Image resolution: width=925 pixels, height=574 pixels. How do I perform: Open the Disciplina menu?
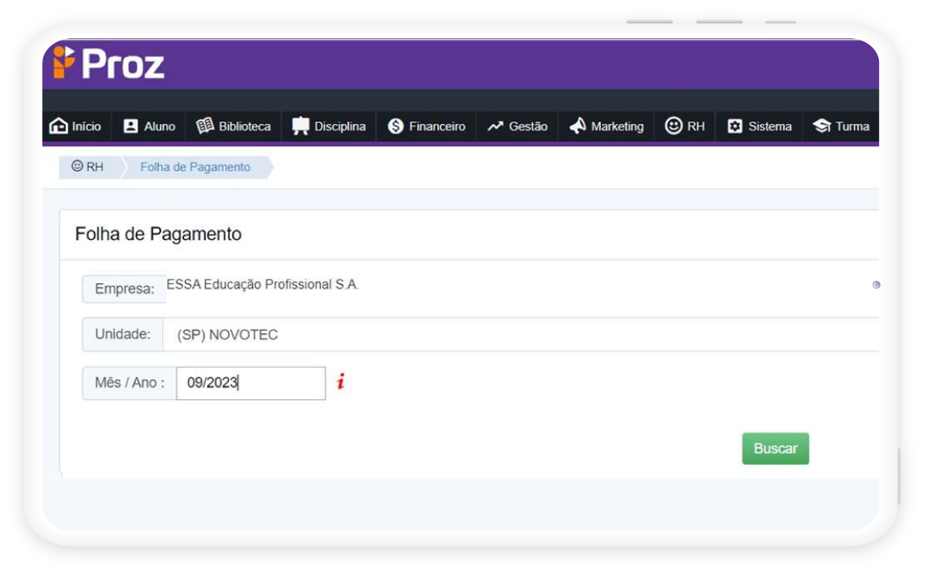coord(329,126)
